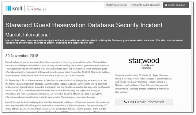Click the paragraph starting "Marriott values our guests"
Screen dimensions: 196x115
point(58,69)
